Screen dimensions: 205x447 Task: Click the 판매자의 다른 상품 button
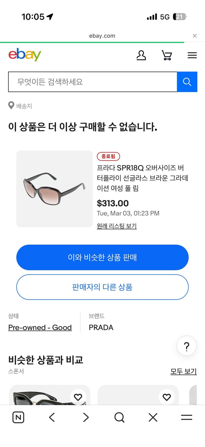[x=102, y=287]
